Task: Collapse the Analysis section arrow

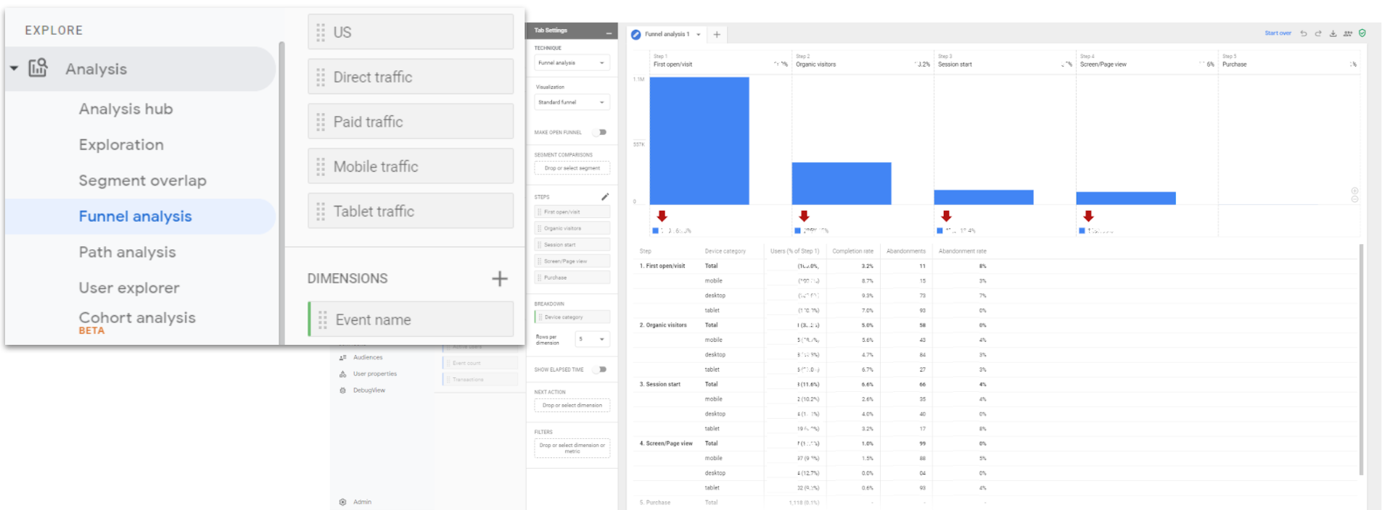Action: [14, 69]
